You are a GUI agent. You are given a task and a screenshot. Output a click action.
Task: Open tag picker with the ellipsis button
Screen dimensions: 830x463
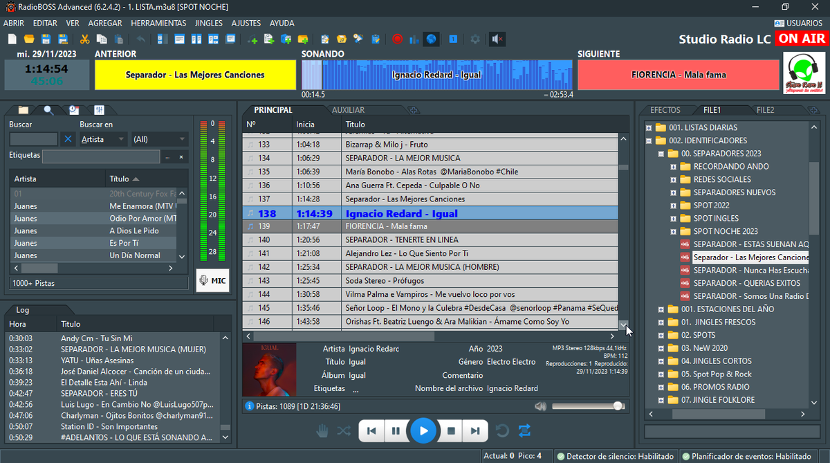[167, 157]
